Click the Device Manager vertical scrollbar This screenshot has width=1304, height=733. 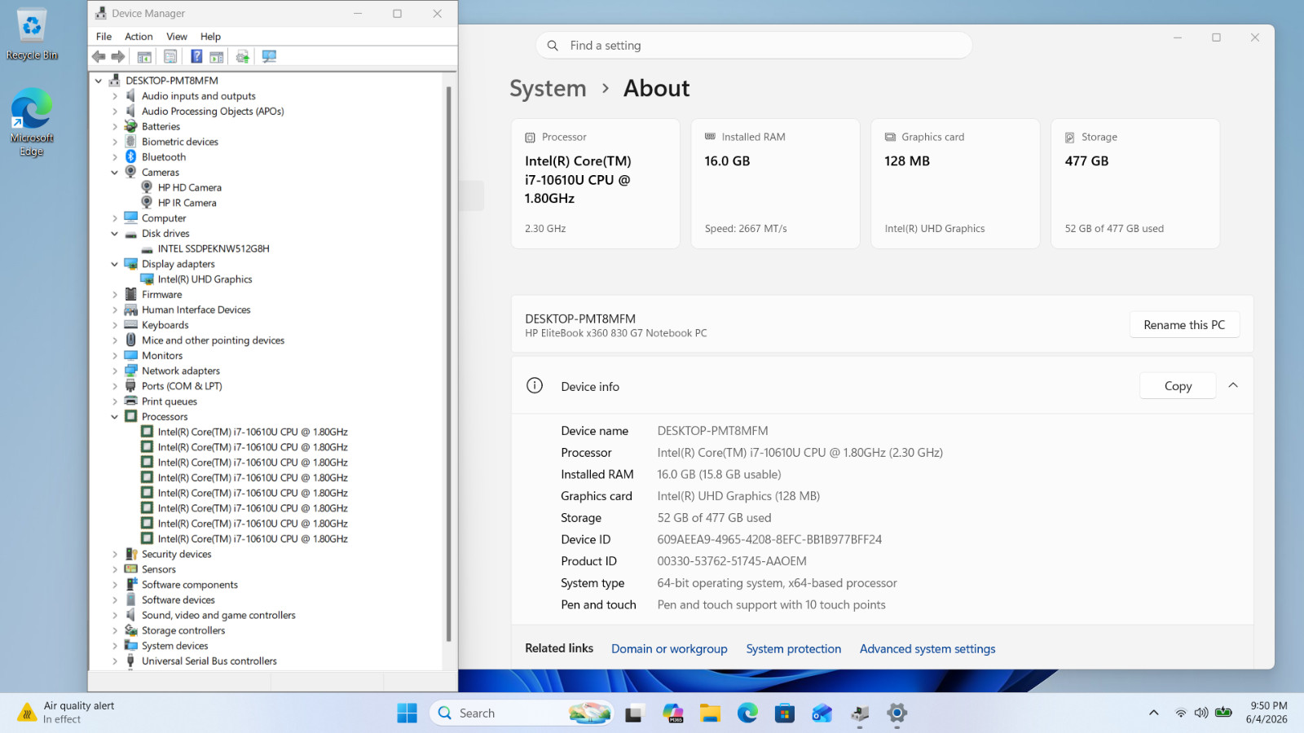[x=449, y=364]
